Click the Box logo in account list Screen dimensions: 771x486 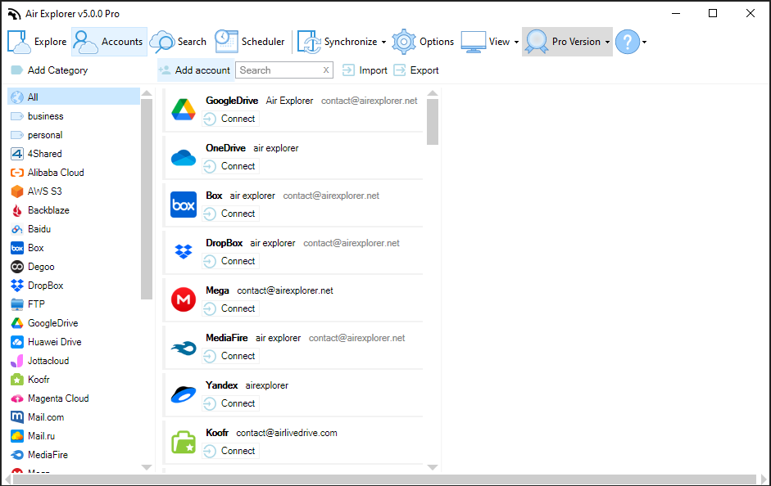(184, 205)
